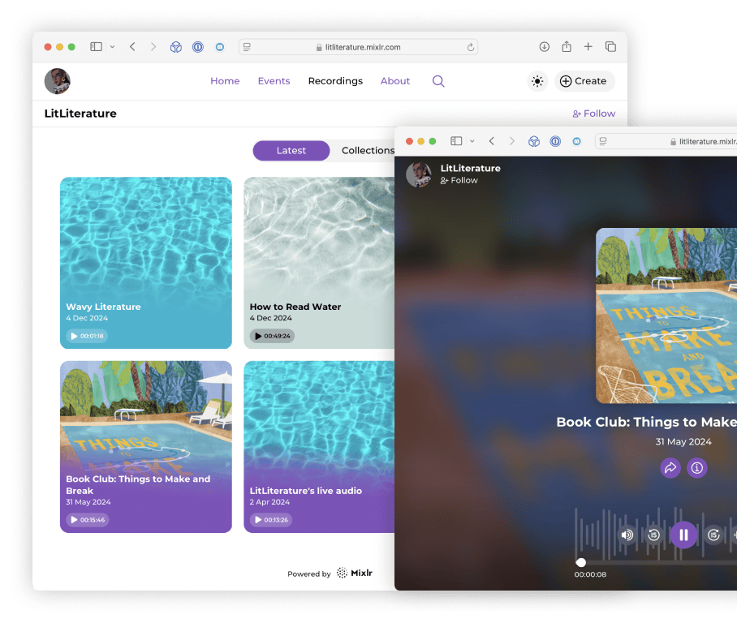The height and width of the screenshot is (623, 737).
Task: Follow LitLiterature from the channel header
Action: (593, 114)
